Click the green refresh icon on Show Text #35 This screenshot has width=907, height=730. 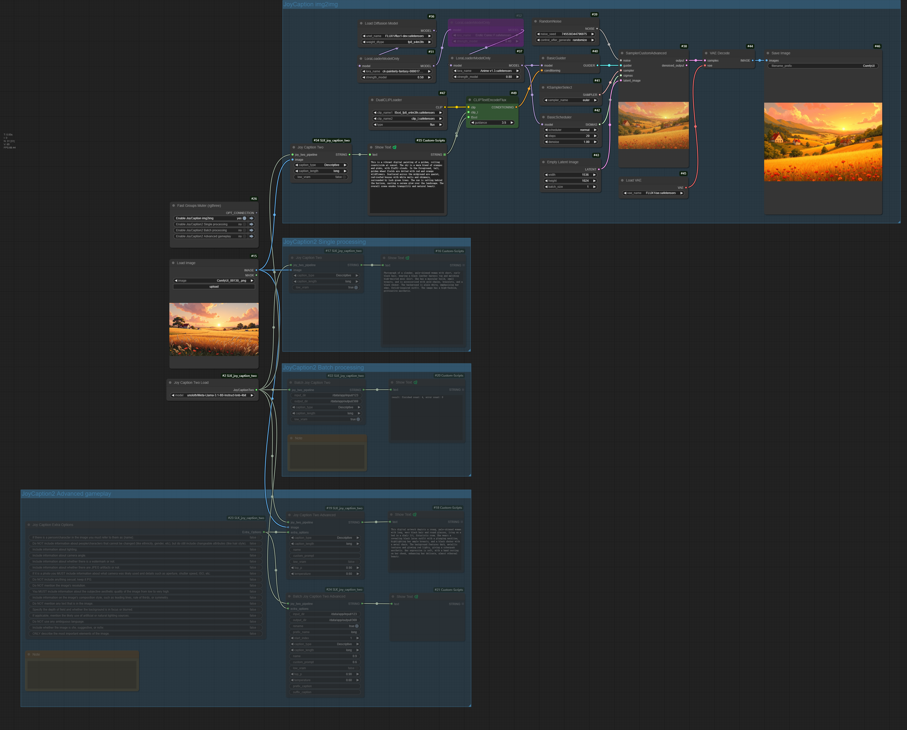(x=395, y=148)
